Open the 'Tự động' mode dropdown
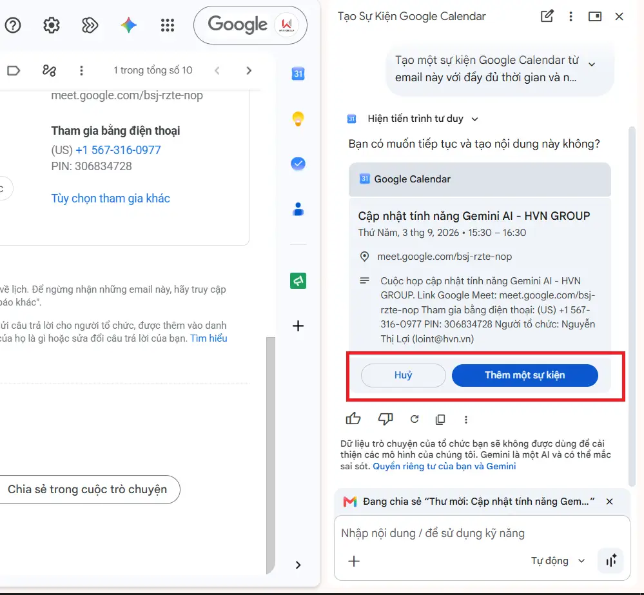This screenshot has width=644, height=595. 558,561
